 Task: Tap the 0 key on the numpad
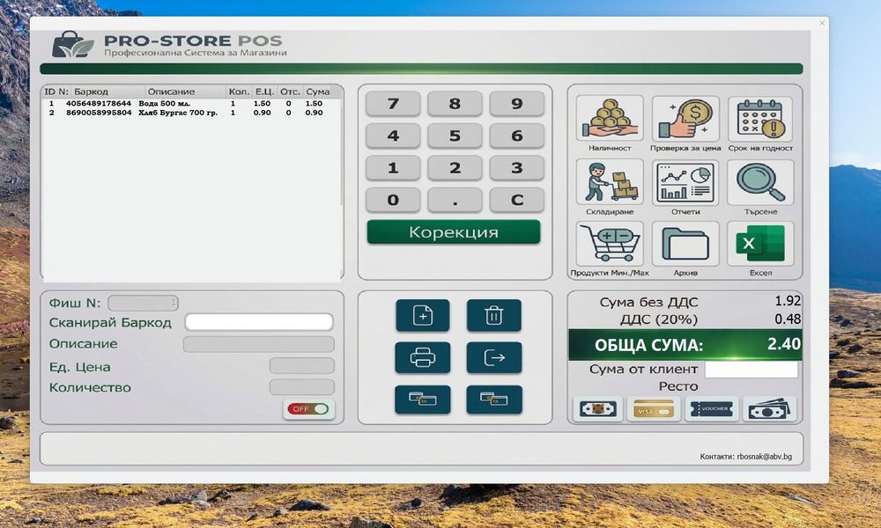[x=393, y=200]
